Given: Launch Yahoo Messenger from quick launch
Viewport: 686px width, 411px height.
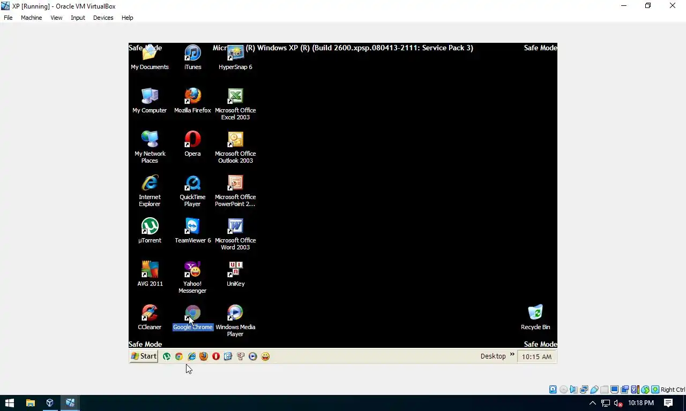Looking at the screenshot, I should coord(265,356).
